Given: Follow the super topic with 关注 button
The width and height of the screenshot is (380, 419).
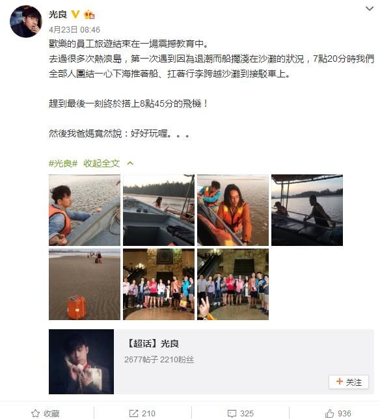Looking at the screenshot, I should [x=349, y=382].
